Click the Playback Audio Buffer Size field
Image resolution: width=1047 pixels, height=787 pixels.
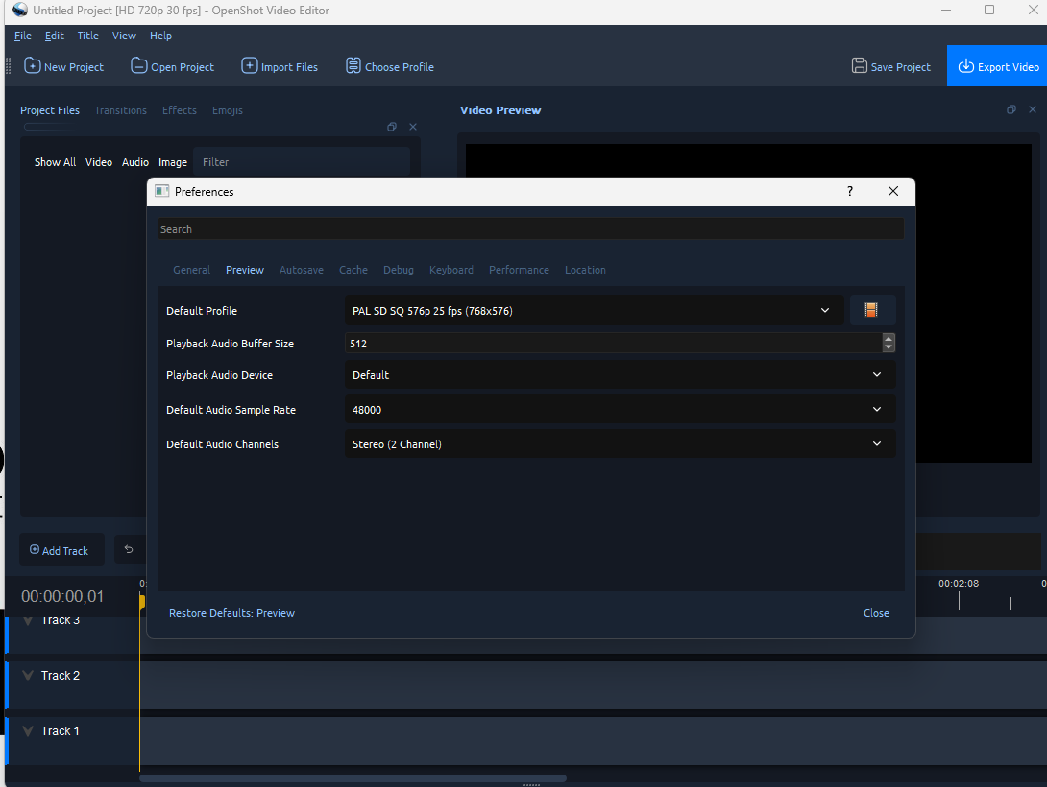(614, 344)
